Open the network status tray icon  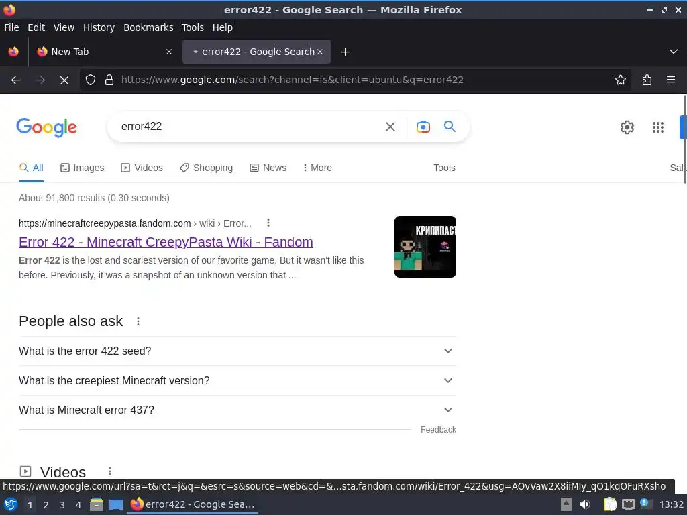point(629,504)
